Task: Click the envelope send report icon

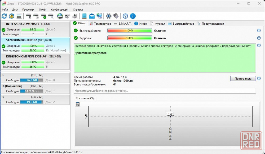Action: pyautogui.click(x=92, y=16)
